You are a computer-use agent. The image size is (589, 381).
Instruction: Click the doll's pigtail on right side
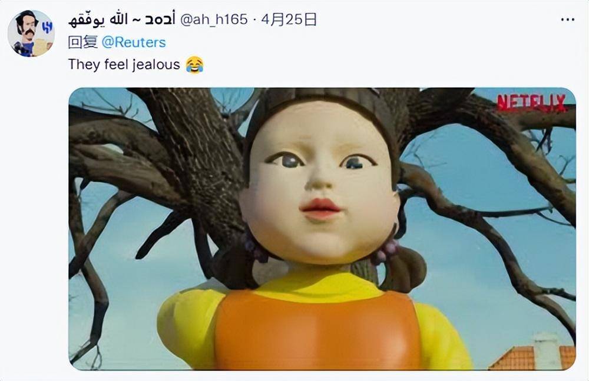tap(404, 268)
